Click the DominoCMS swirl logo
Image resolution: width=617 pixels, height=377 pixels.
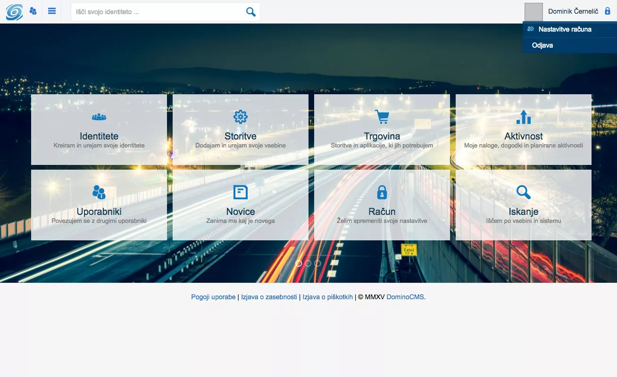[14, 12]
